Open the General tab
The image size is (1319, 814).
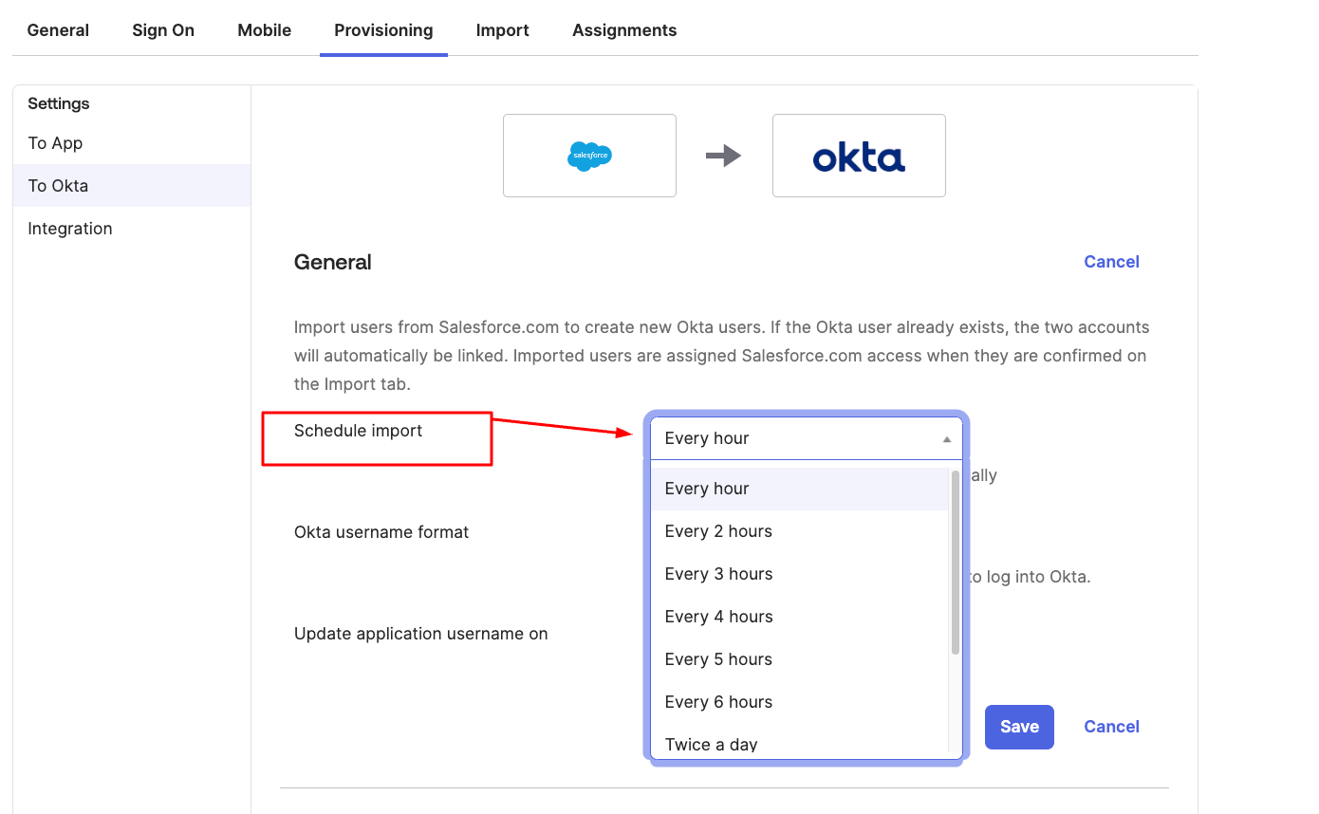(58, 30)
